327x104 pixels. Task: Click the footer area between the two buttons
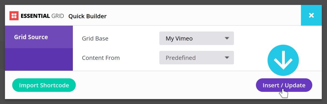(x=166, y=85)
